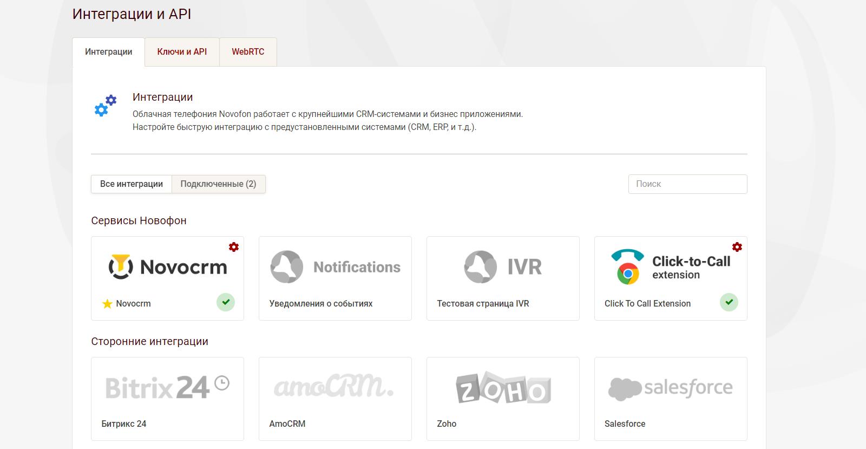
Task: Click the Поиск search field
Action: [687, 184]
